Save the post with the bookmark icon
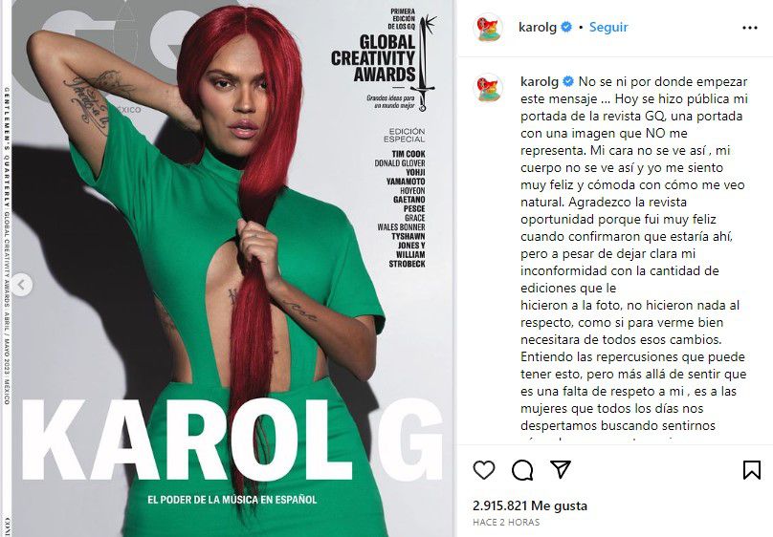Screen dimensions: 773x537 [751, 470]
